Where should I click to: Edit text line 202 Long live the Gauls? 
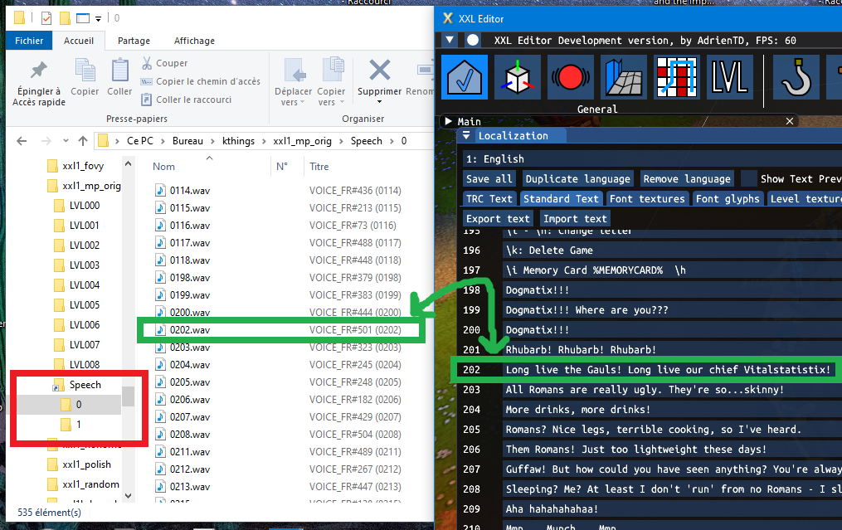point(668,369)
